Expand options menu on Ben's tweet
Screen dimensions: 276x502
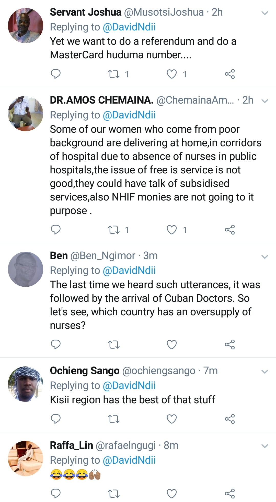click(x=265, y=256)
